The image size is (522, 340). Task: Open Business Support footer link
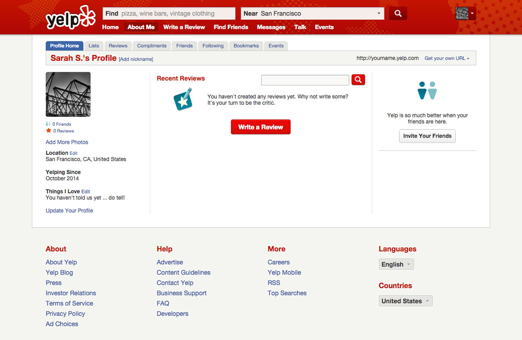182,293
